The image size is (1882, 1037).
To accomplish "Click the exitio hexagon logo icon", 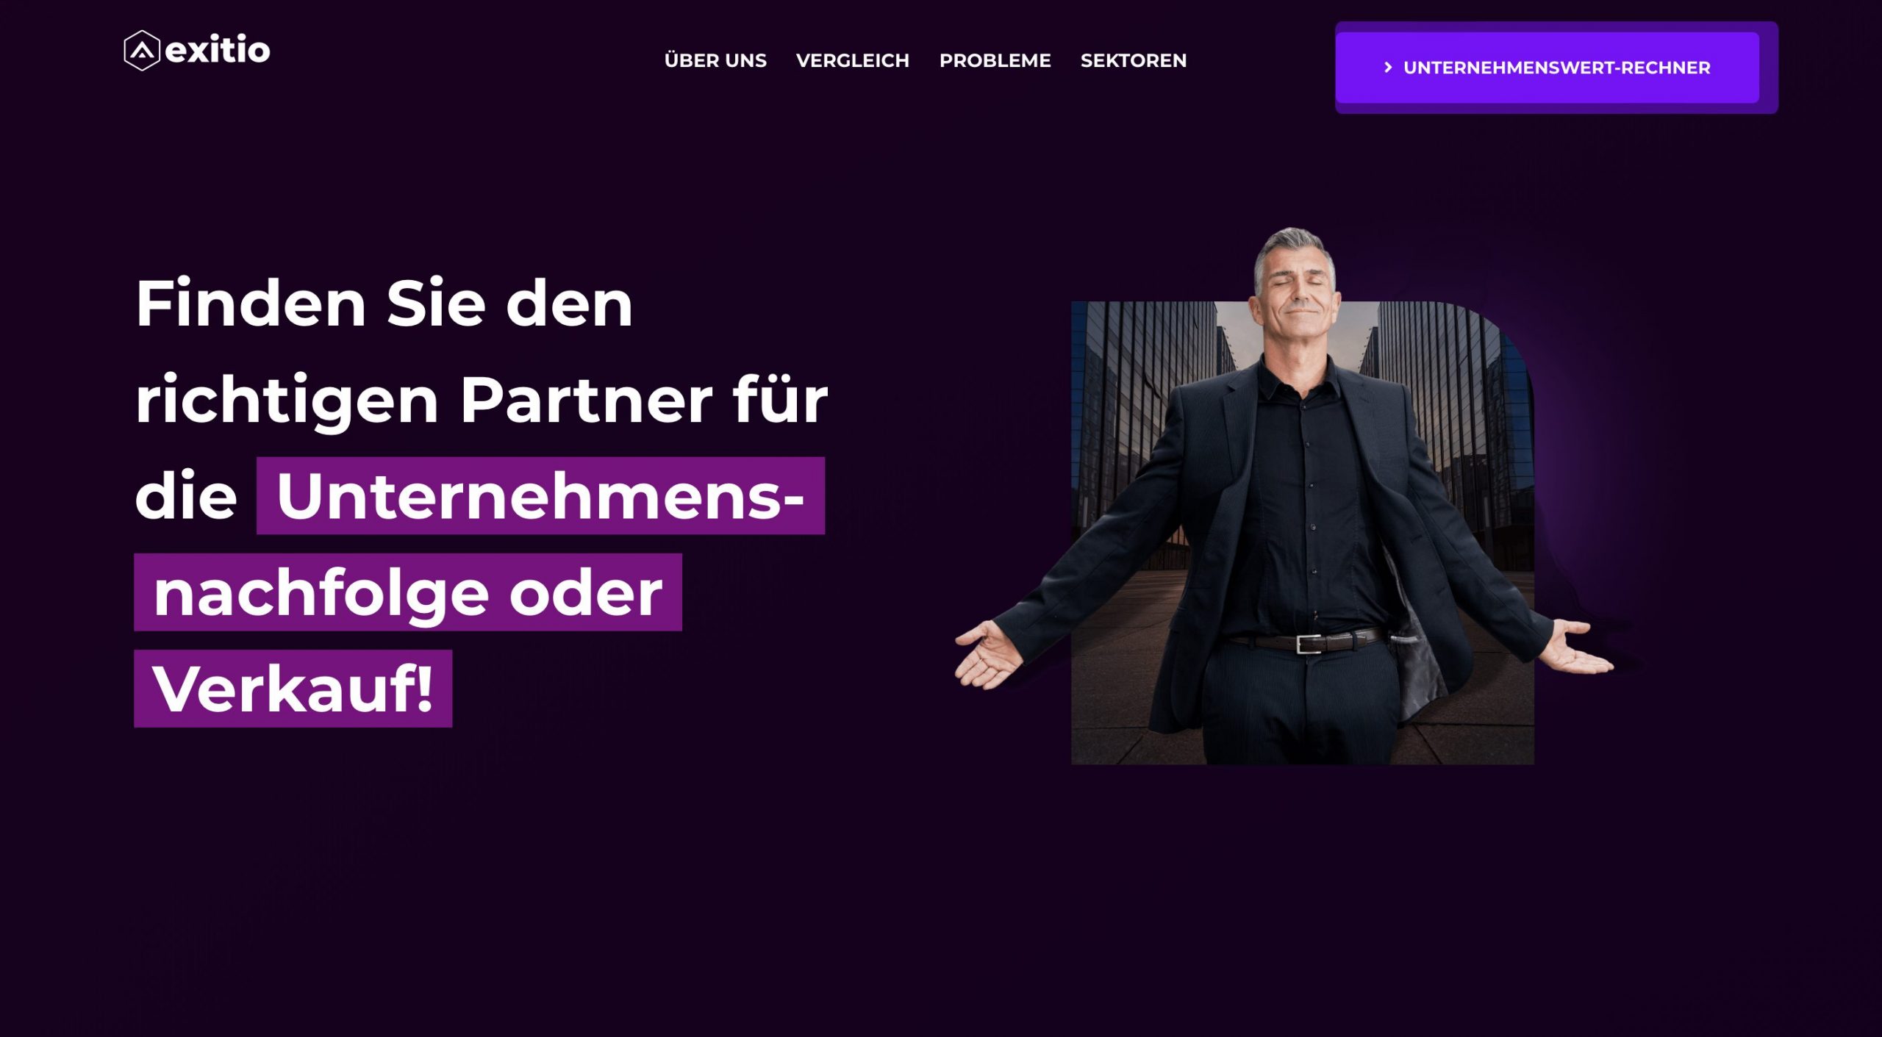I will pos(142,51).
